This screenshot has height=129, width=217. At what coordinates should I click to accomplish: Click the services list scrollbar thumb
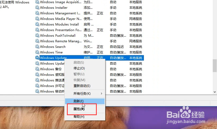215,66
